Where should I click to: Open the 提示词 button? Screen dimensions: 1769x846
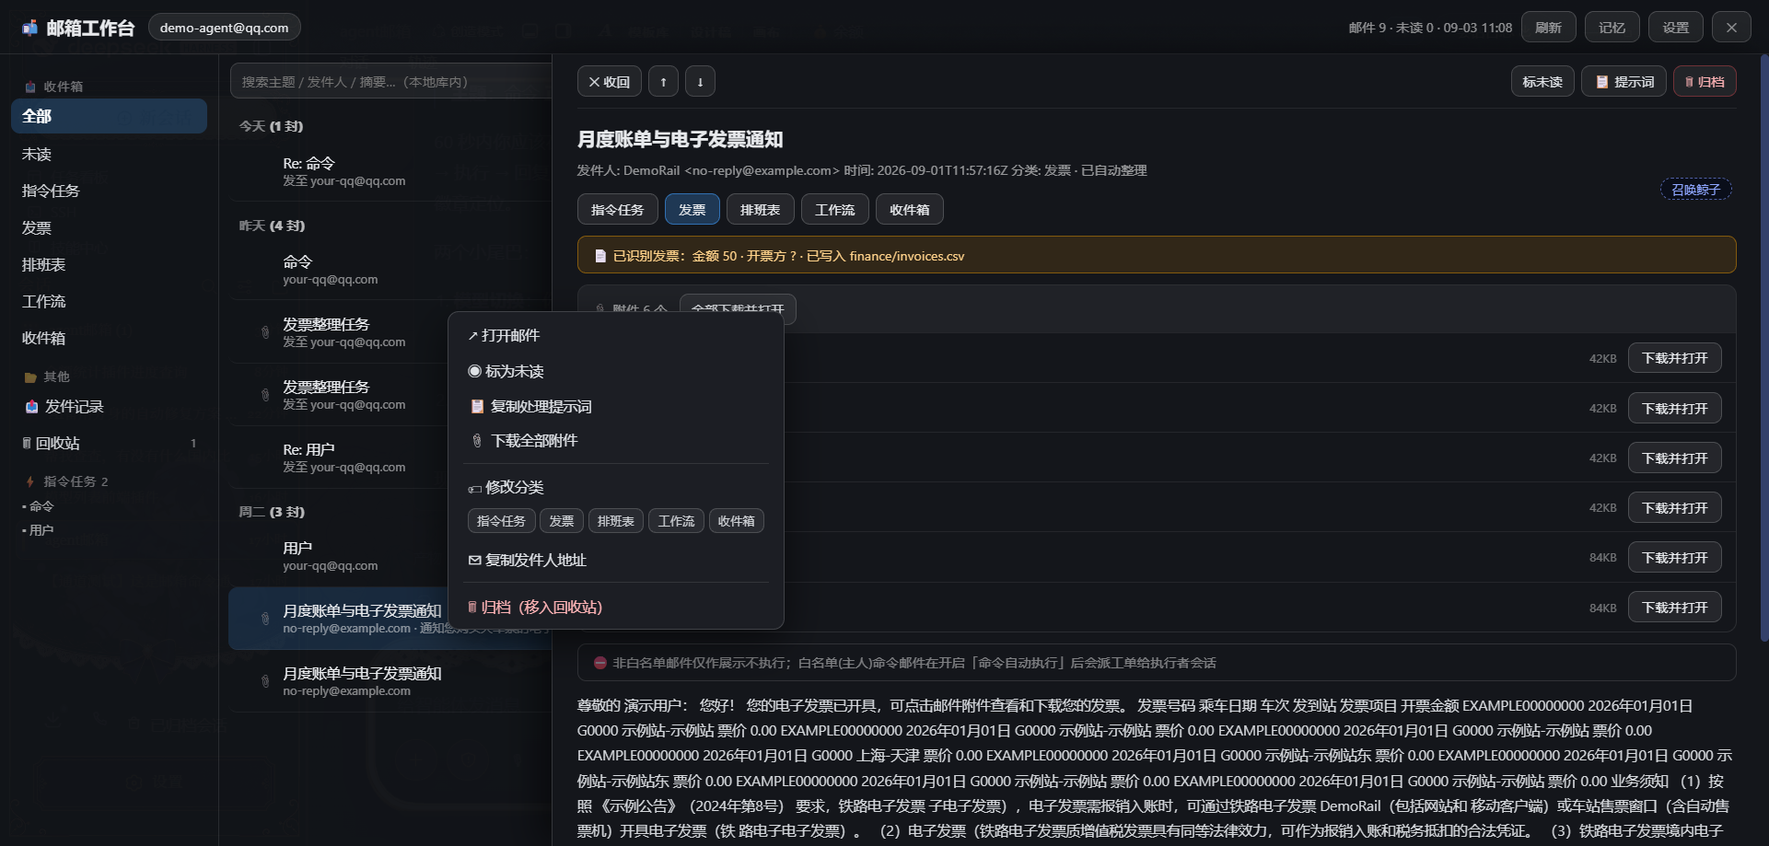click(x=1624, y=82)
